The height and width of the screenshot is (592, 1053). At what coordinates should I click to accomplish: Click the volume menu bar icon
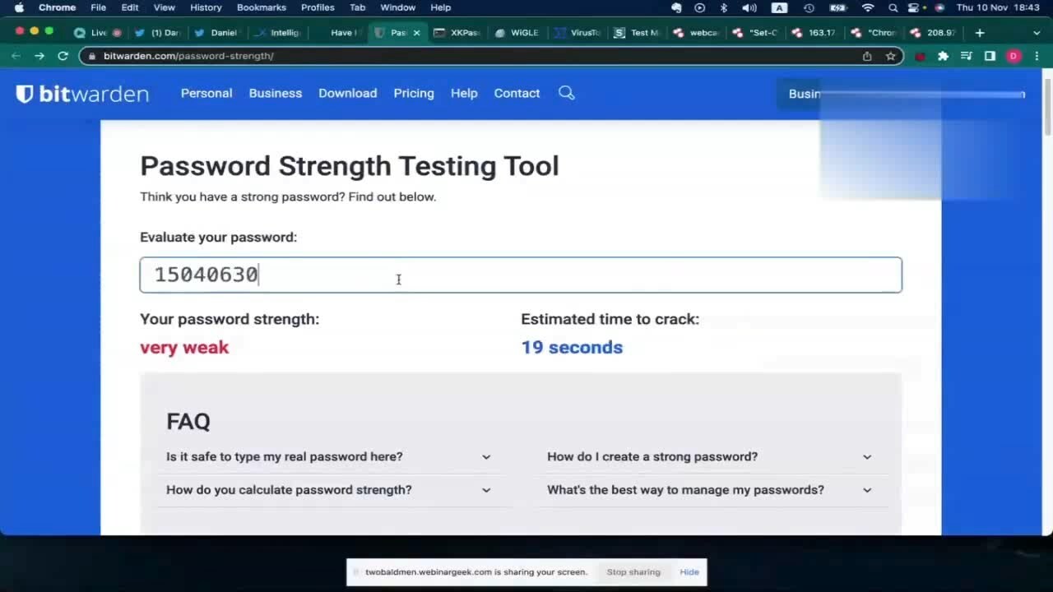[x=749, y=7]
